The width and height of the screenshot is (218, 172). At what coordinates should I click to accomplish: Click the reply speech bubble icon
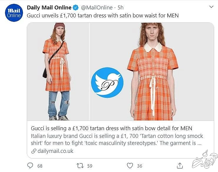tap(30, 166)
